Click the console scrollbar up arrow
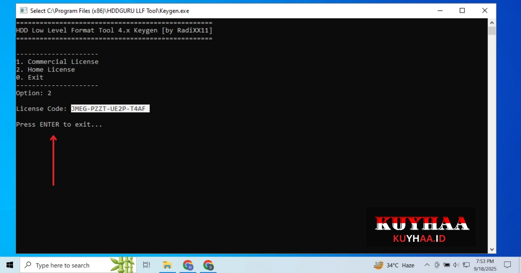 point(492,22)
